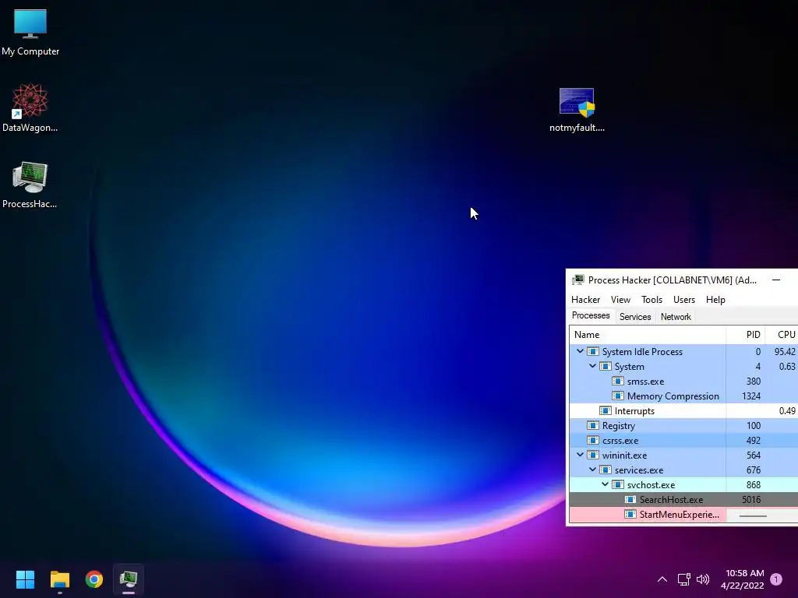Screen dimensions: 798x598
Task: Select the wininit.exe process
Action: (x=684, y=455)
